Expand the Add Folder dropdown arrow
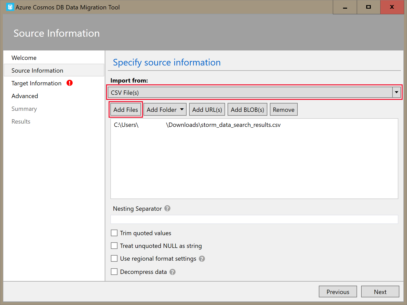The image size is (407, 305). click(x=182, y=110)
